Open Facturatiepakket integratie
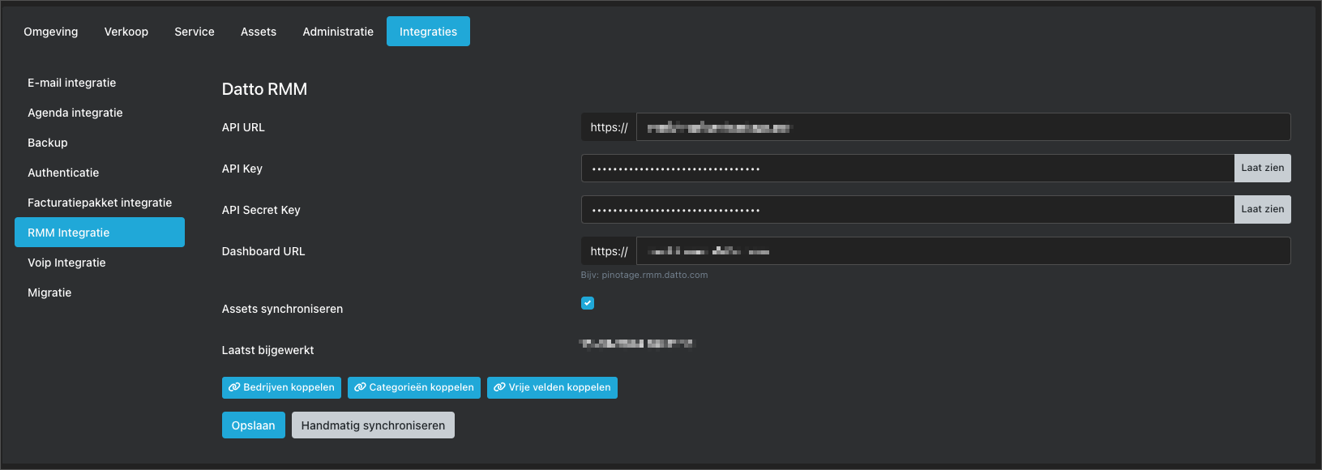Screen dimensions: 1322x470 (100, 203)
